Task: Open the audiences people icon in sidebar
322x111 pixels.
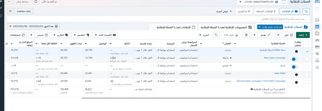Action: tap(317, 40)
